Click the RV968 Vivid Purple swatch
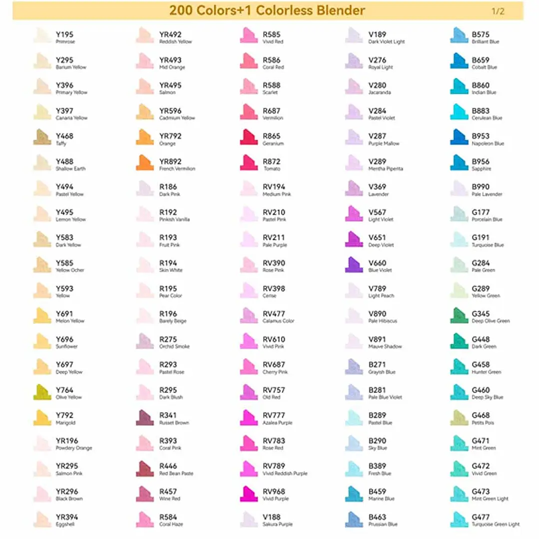Screen dimensions: 539x539 point(249,494)
